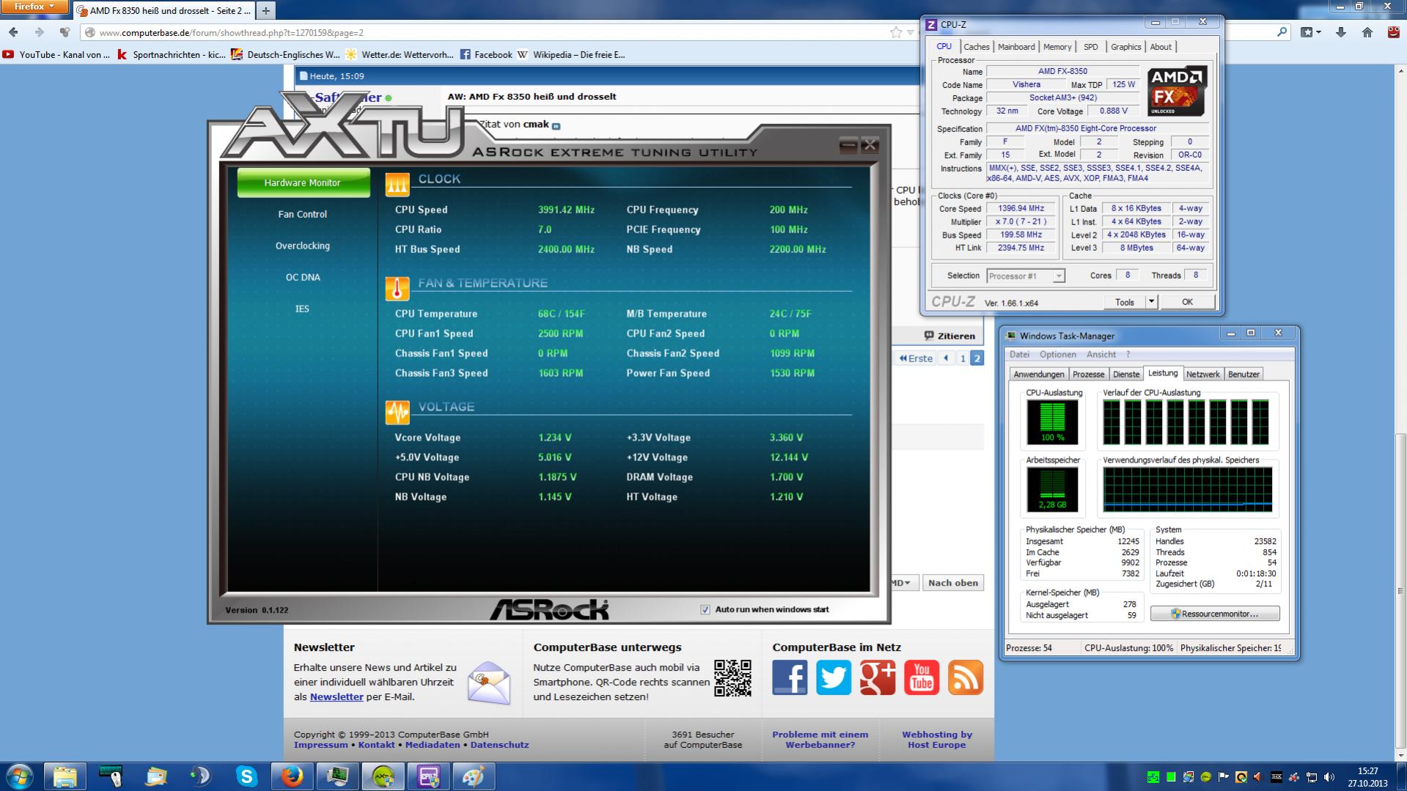Switch to Prozesse tab in Task Manager
This screenshot has height=791, width=1407.
[1088, 374]
